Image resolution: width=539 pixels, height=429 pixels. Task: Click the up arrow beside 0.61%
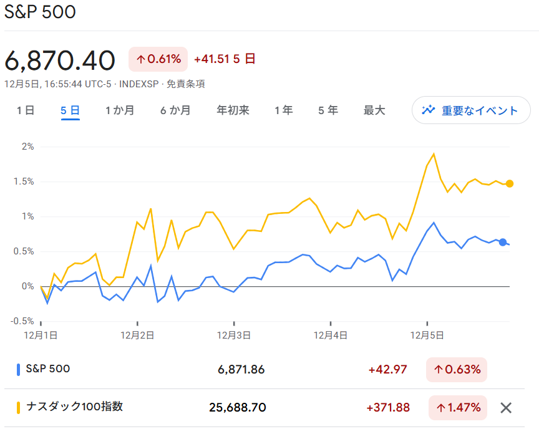tap(141, 59)
